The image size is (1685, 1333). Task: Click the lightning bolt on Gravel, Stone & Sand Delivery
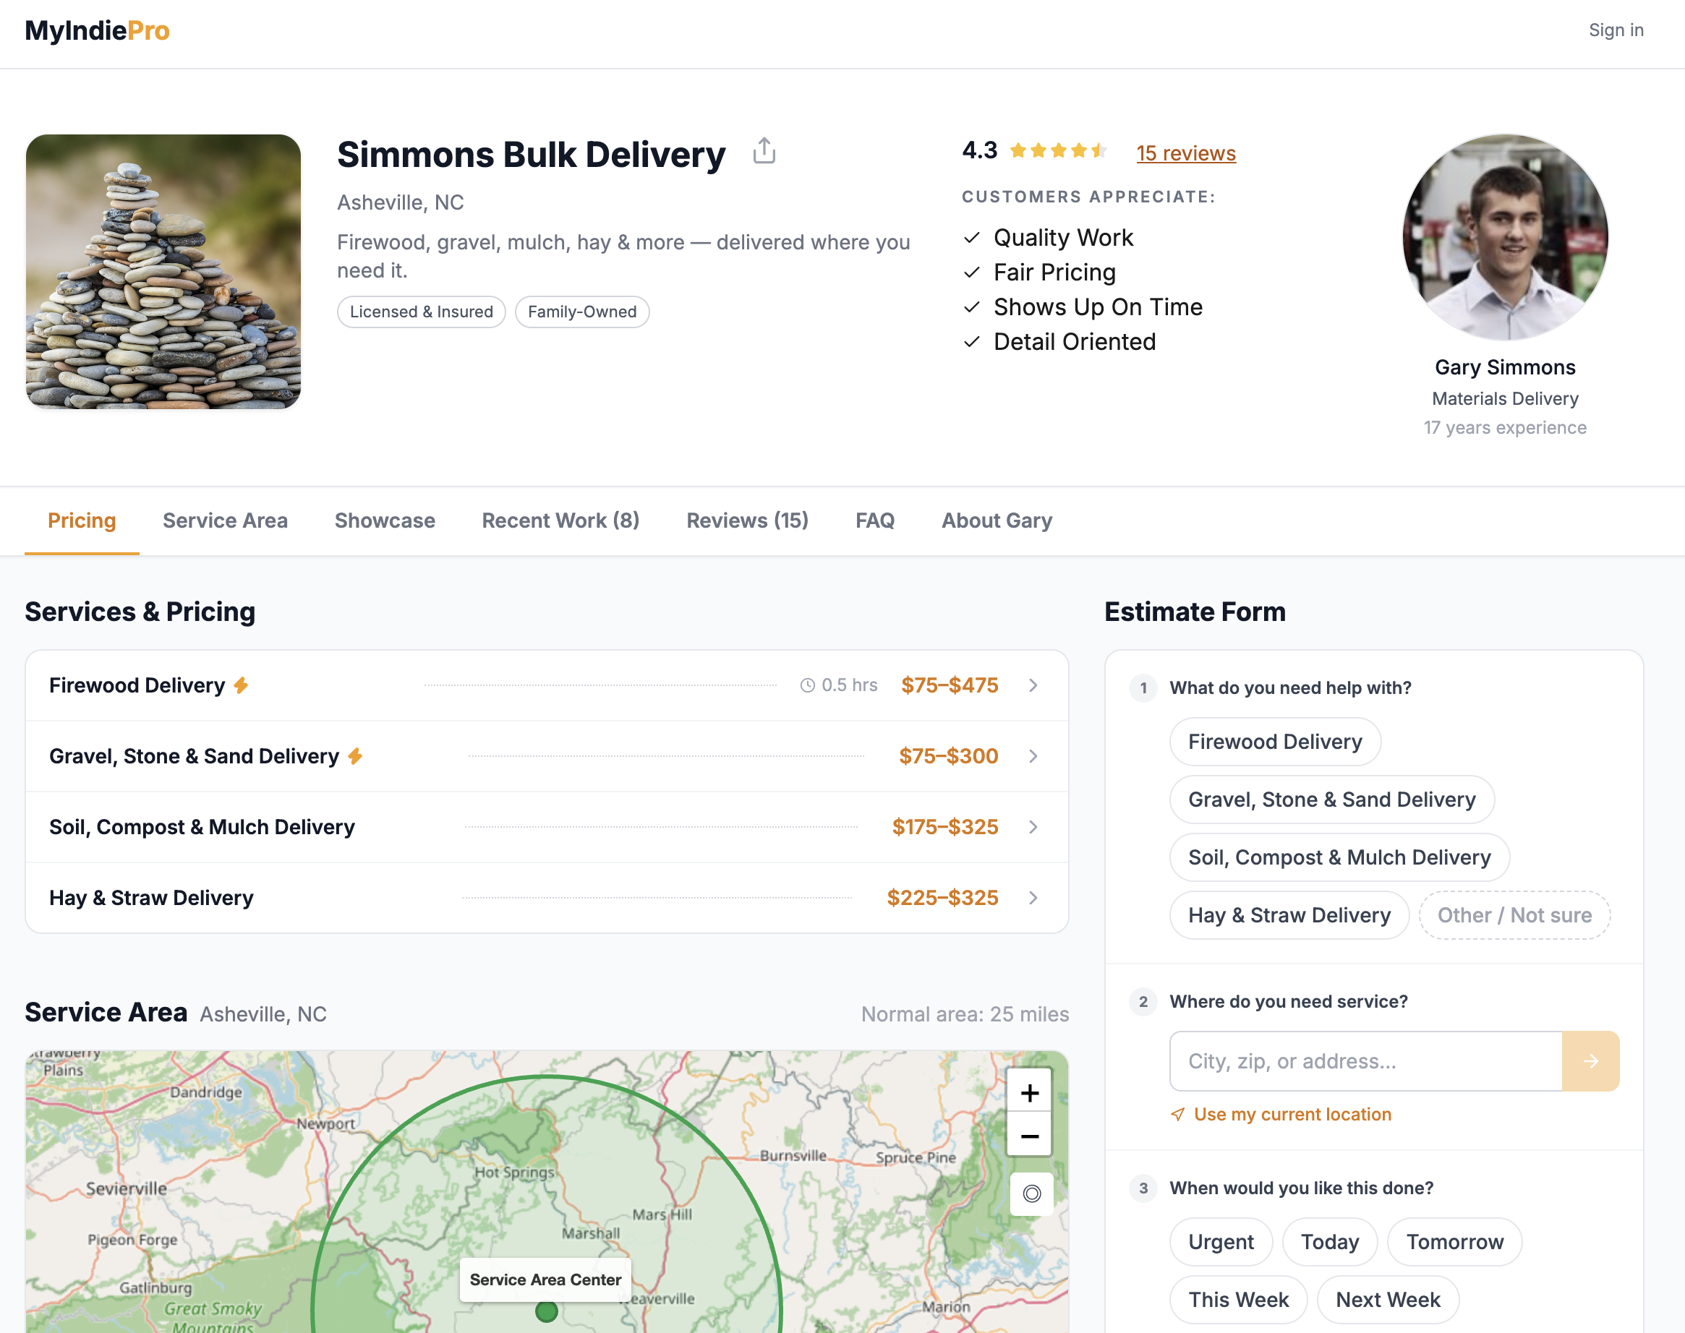point(355,756)
